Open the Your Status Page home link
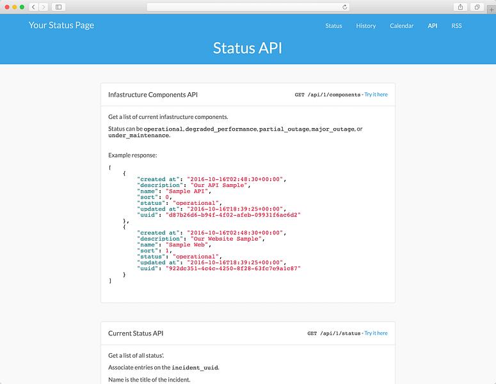This screenshot has width=496, height=384. pos(61,26)
